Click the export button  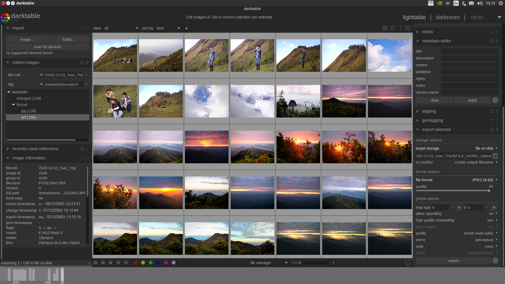(454, 260)
